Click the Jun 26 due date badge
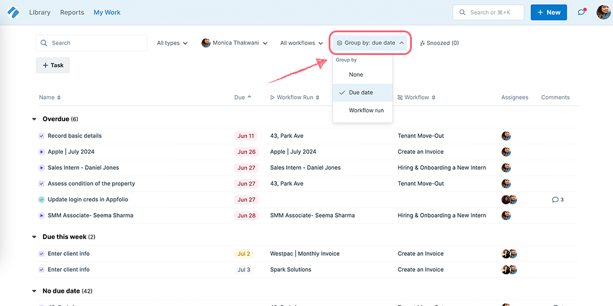 (x=246, y=152)
